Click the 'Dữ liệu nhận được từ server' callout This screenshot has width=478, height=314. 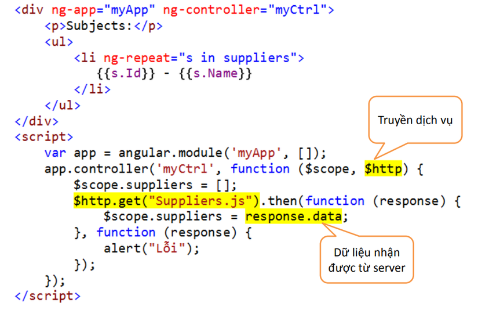tap(367, 260)
